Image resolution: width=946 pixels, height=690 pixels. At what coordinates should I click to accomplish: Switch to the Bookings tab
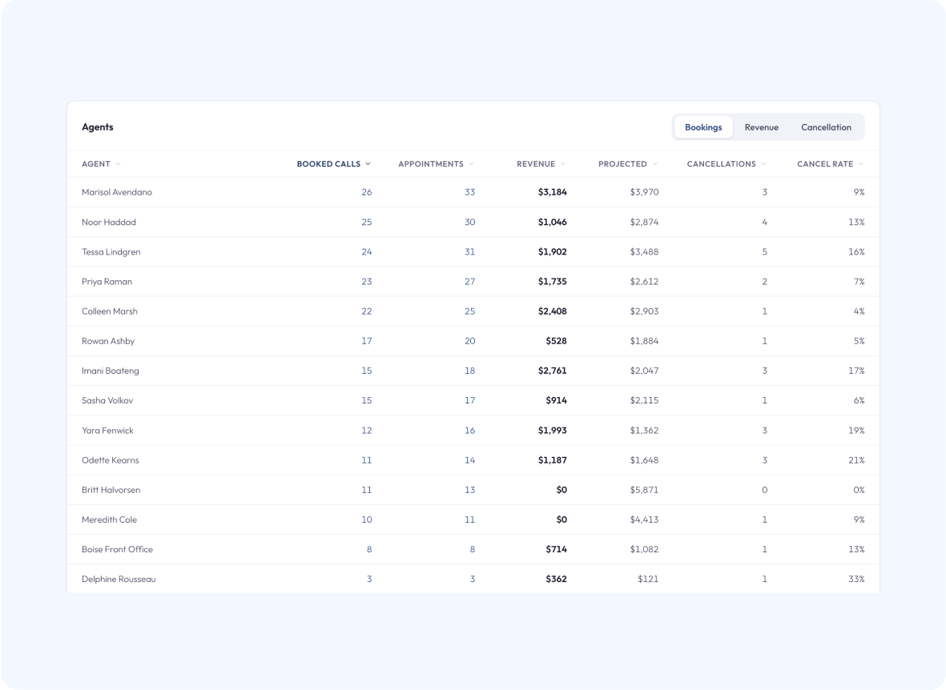click(702, 127)
